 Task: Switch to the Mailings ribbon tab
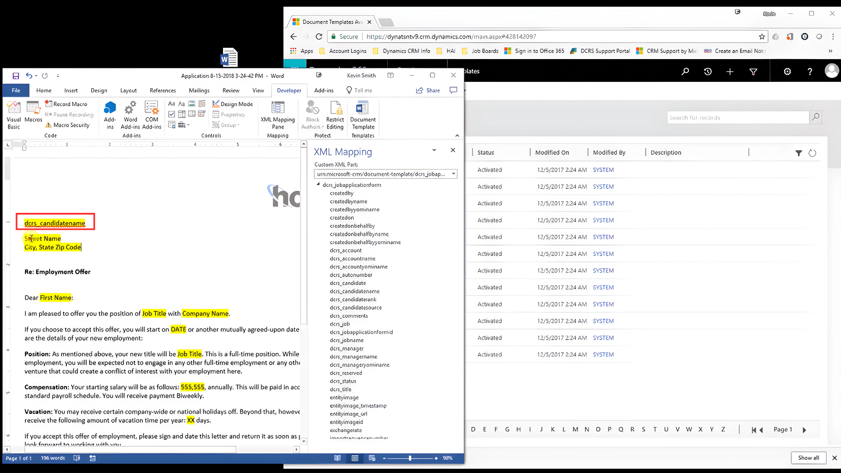click(199, 90)
